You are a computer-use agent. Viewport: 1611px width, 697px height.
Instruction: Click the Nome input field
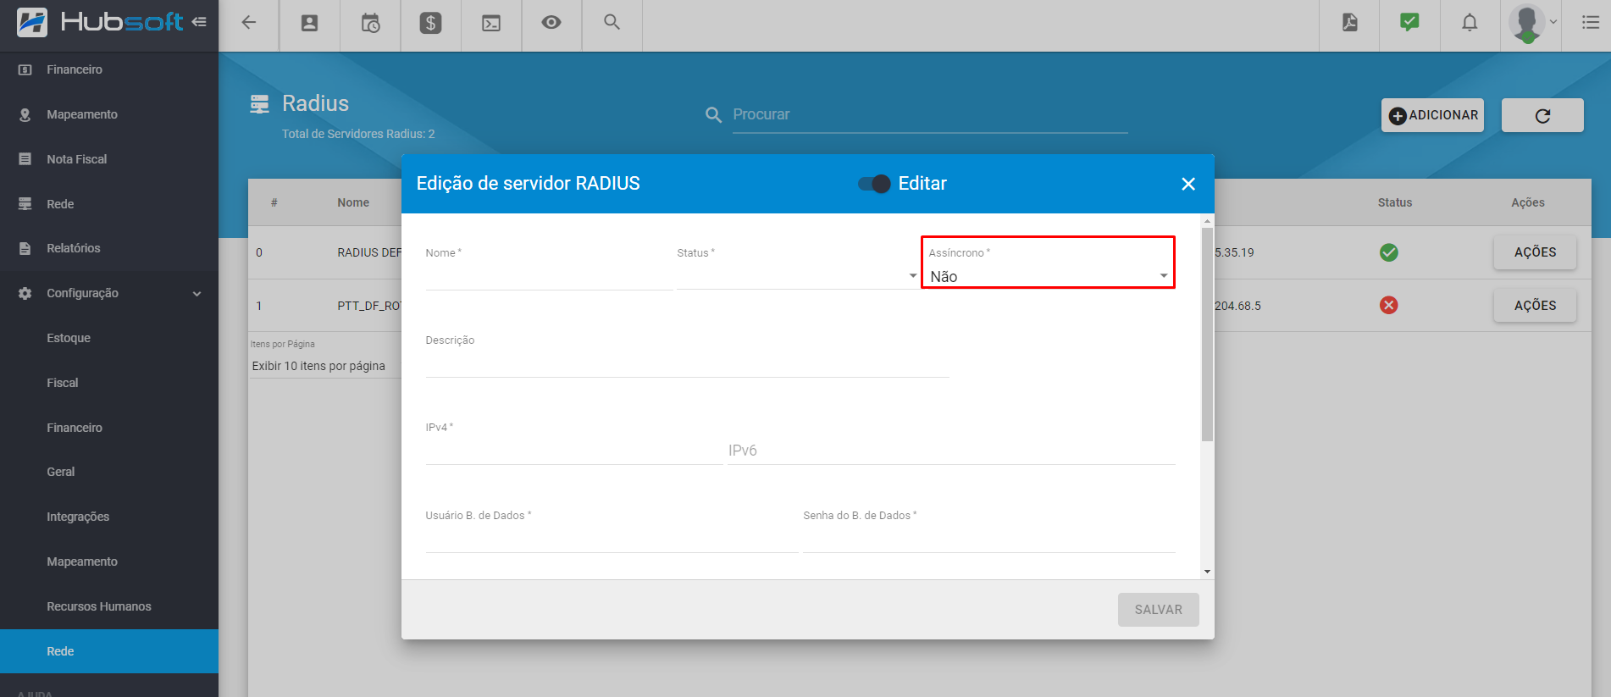(x=549, y=277)
